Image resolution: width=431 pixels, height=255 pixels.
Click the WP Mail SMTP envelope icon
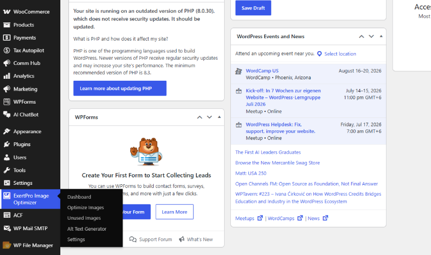pos(7,228)
